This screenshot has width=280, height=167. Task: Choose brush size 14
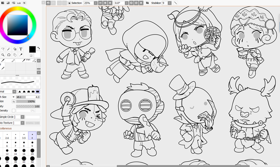point(16,152)
